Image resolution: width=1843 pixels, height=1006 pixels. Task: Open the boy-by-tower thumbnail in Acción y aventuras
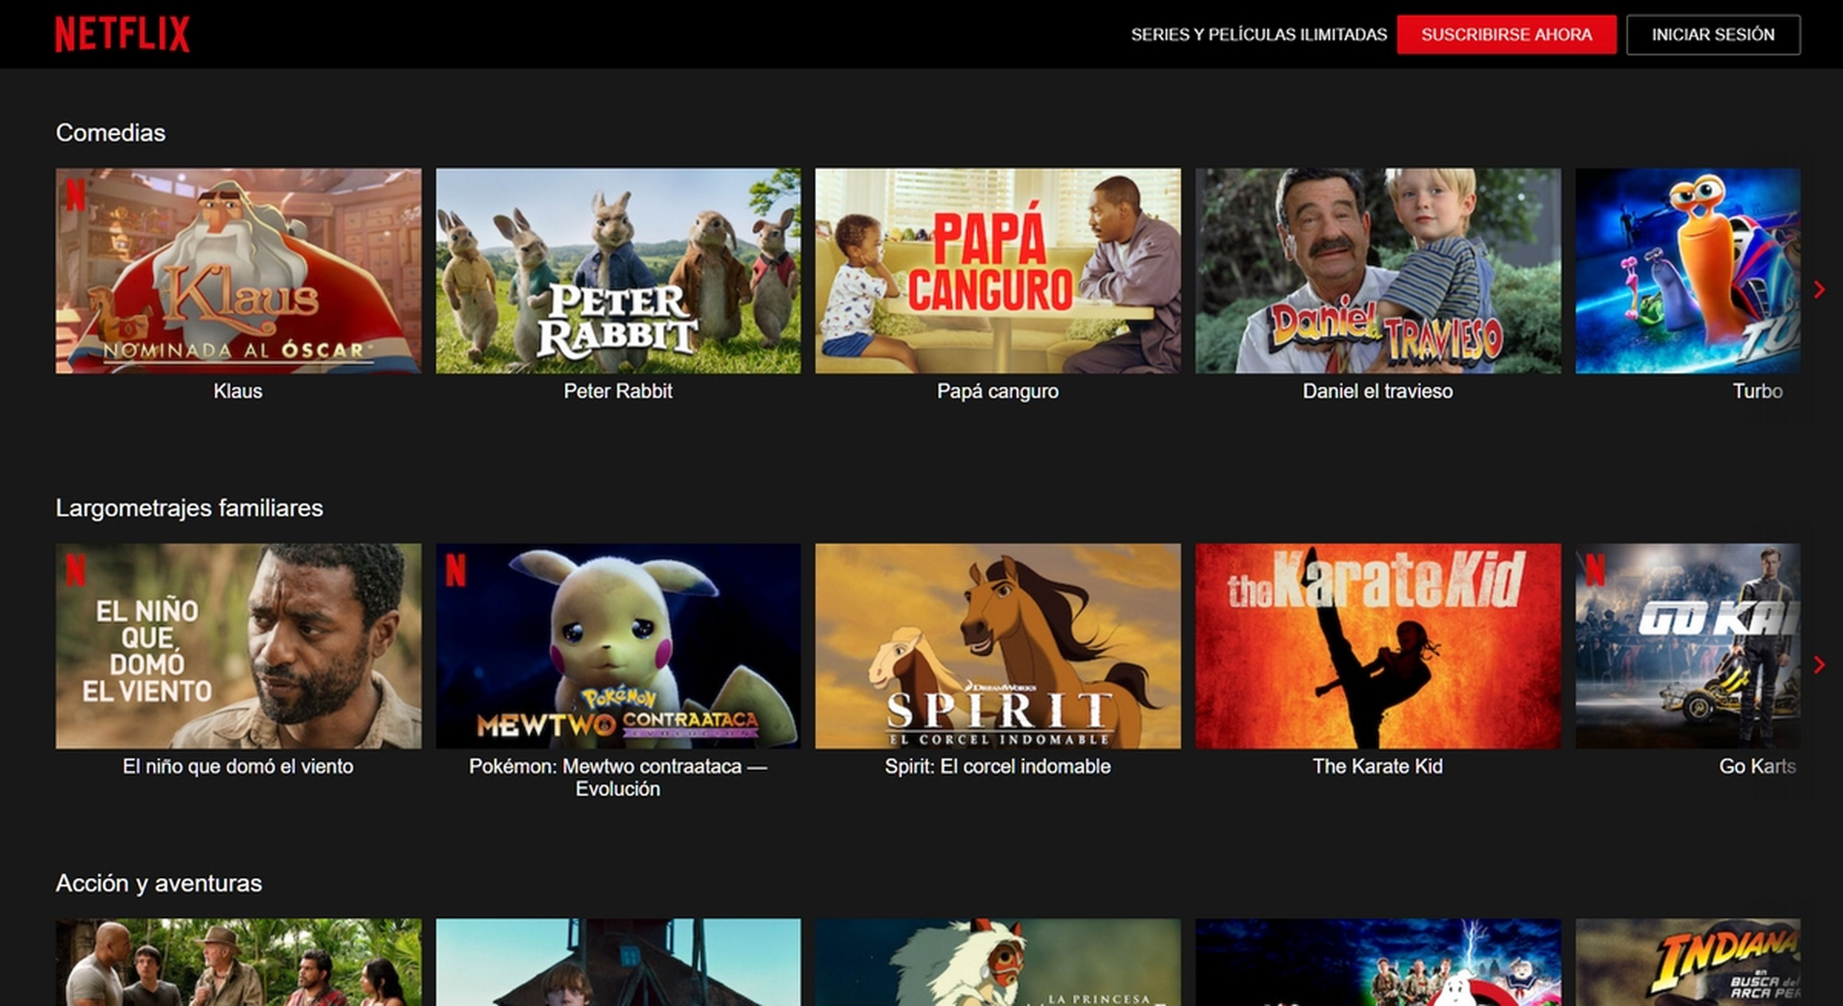click(x=618, y=962)
